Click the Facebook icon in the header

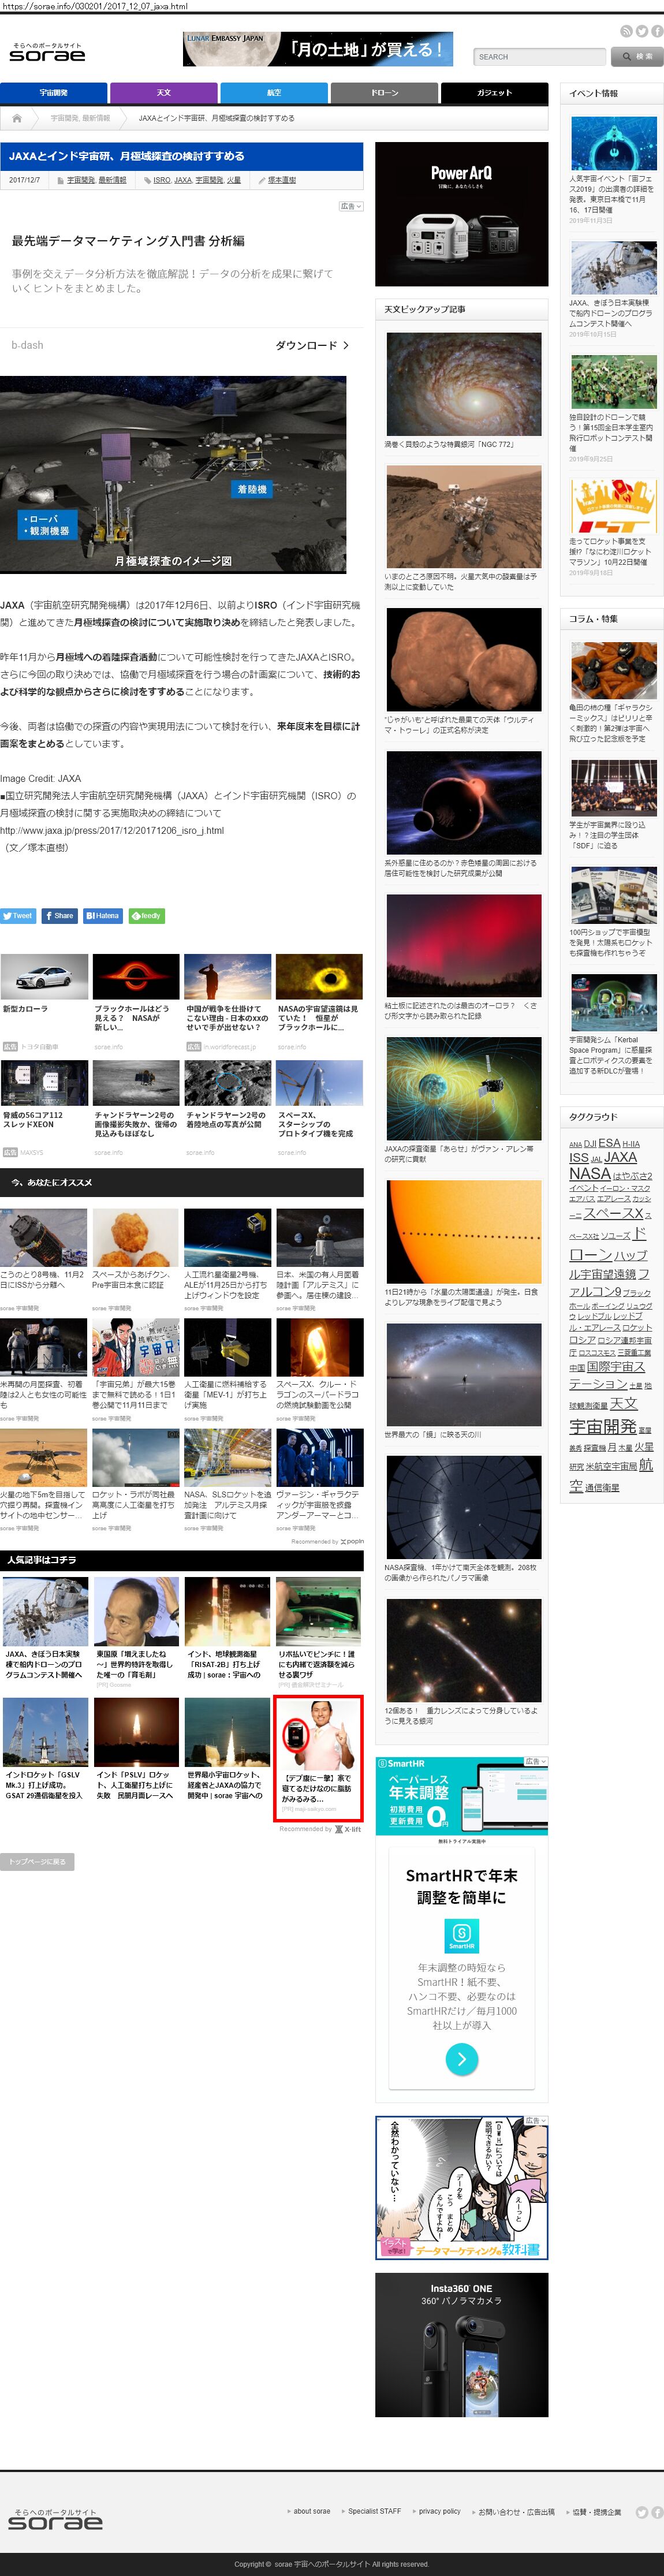click(656, 31)
